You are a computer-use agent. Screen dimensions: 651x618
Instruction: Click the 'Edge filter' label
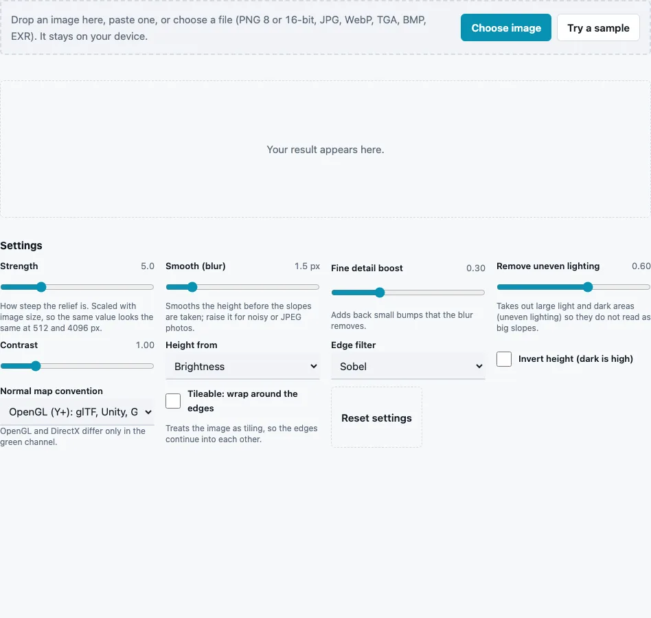(x=354, y=345)
